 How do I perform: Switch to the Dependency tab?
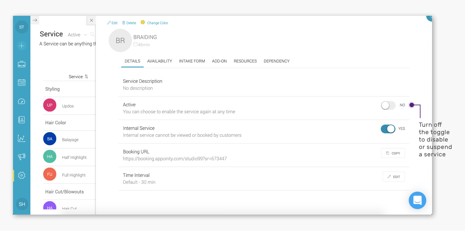click(277, 61)
